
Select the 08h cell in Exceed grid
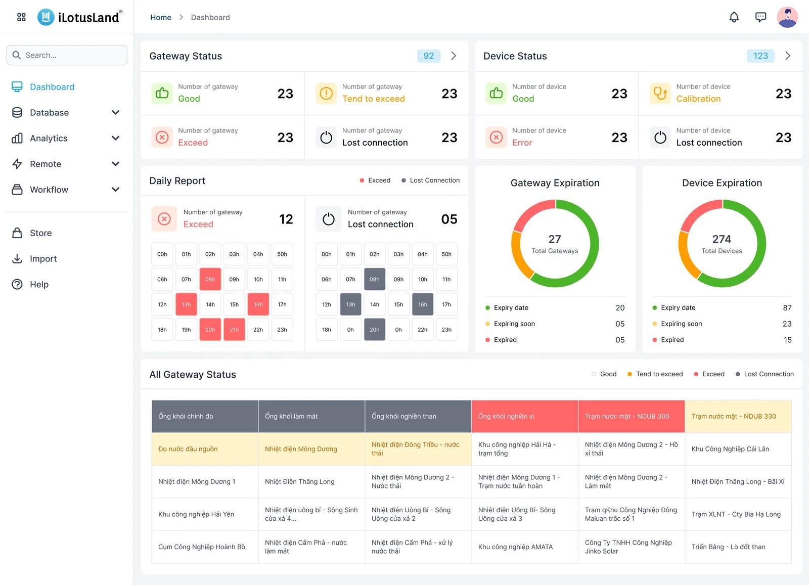click(x=210, y=279)
